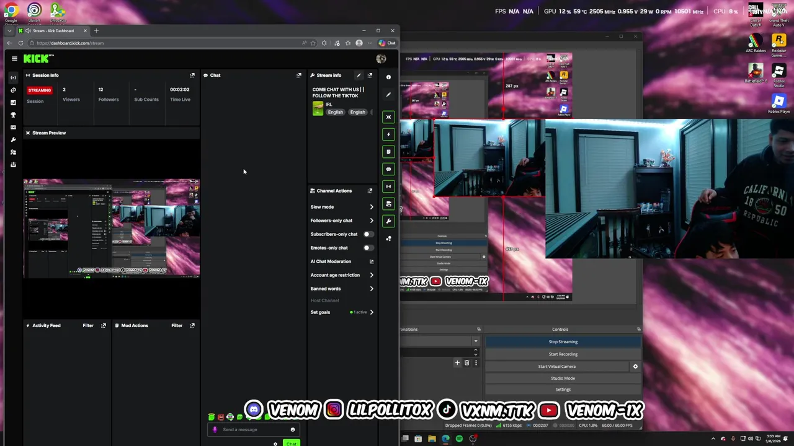Expand Banned words settings

pyautogui.click(x=372, y=289)
